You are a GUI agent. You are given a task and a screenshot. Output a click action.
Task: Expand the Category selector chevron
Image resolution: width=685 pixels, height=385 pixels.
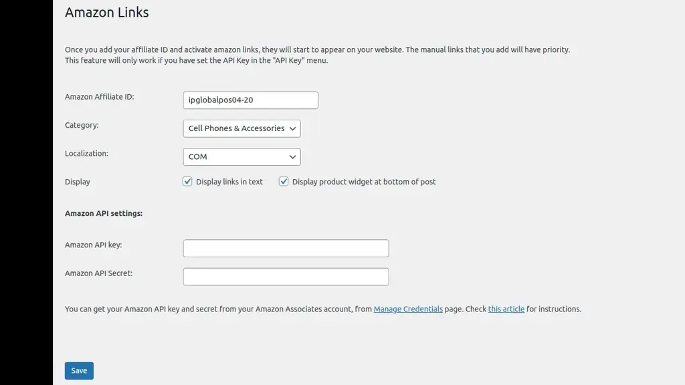pos(292,128)
